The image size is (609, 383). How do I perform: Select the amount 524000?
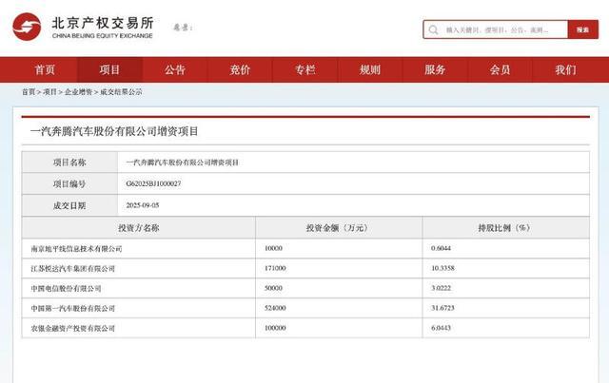pos(275,308)
